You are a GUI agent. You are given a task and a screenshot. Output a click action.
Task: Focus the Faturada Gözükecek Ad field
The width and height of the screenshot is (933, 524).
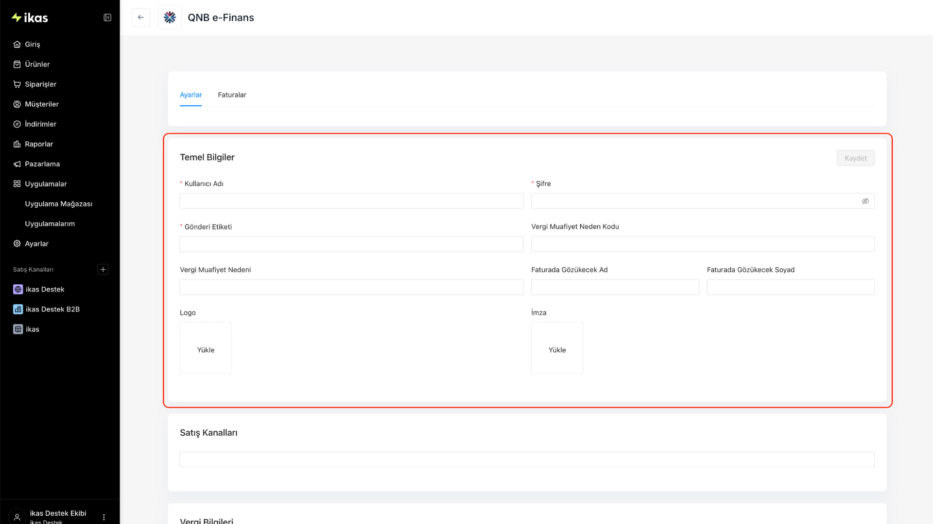coord(615,287)
